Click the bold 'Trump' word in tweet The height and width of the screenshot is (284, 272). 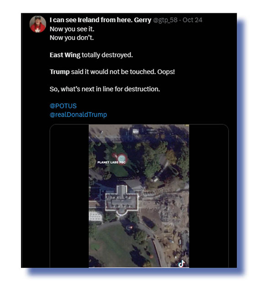(x=59, y=72)
